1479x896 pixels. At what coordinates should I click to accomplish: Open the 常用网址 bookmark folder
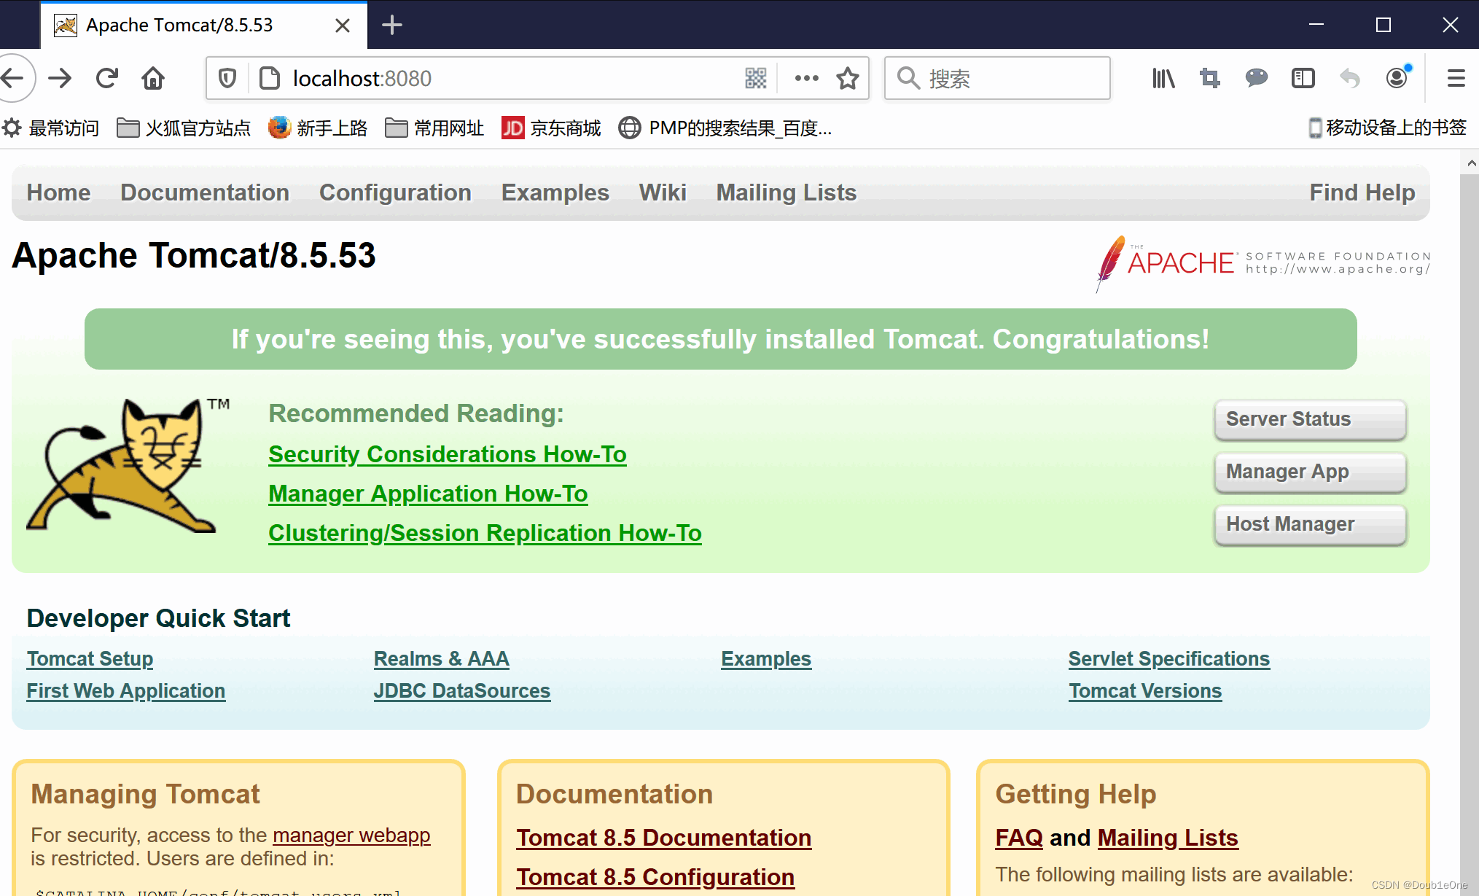point(434,128)
